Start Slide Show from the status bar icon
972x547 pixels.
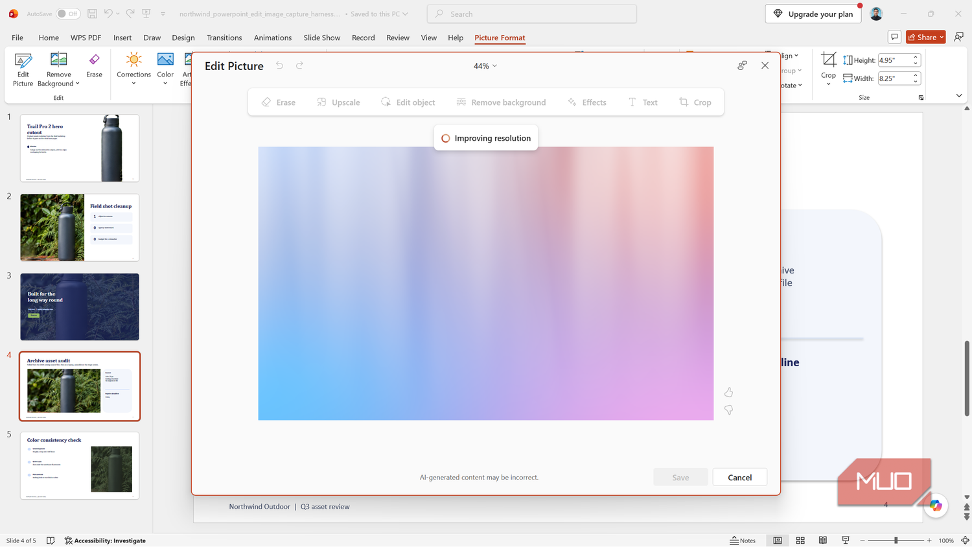coord(846,541)
